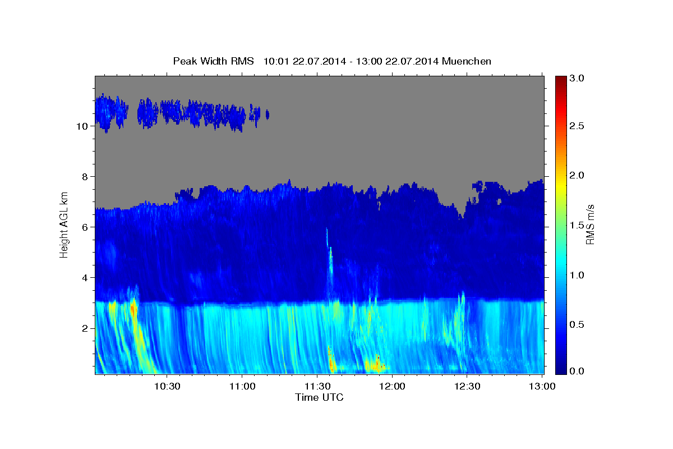
Task: Click the colorbar value 2.0
Action: pyautogui.click(x=578, y=176)
